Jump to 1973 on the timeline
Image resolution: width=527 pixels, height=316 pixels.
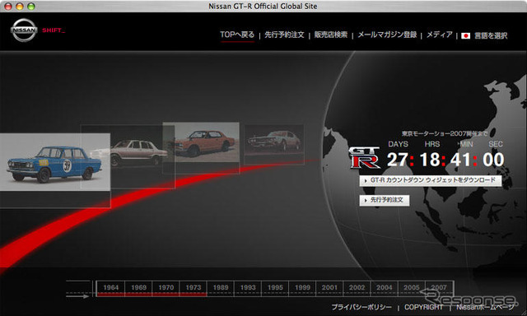pos(194,288)
